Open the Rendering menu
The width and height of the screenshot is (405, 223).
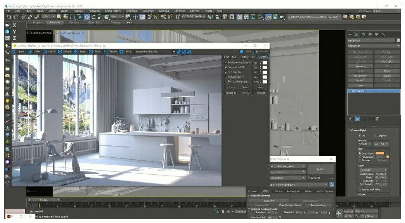pos(131,11)
